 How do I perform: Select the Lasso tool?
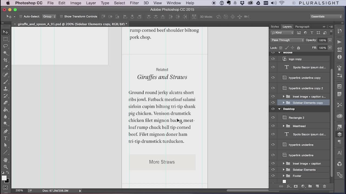point(5,46)
